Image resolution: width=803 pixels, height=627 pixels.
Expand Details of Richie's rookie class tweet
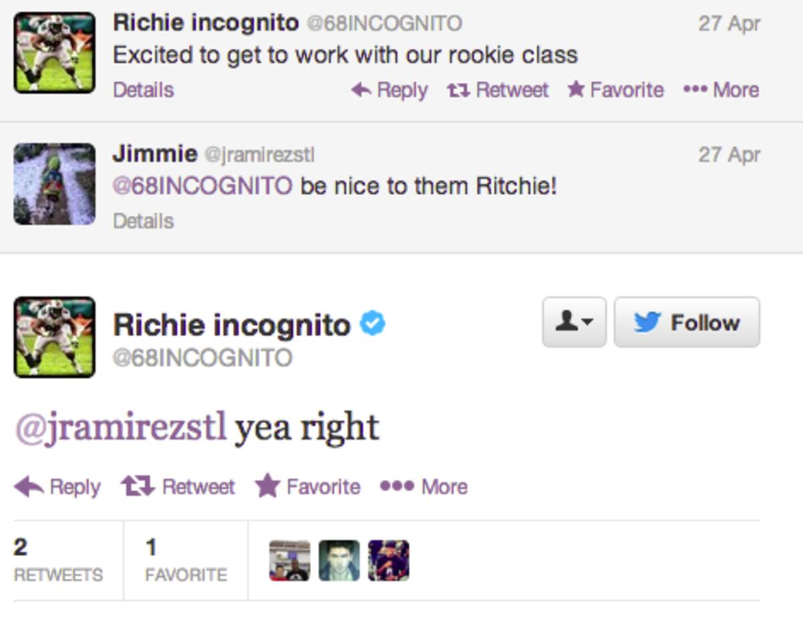pos(143,89)
